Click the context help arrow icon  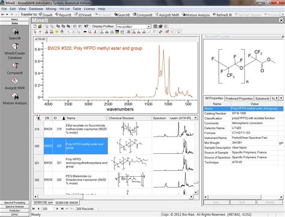[x=86, y=26]
